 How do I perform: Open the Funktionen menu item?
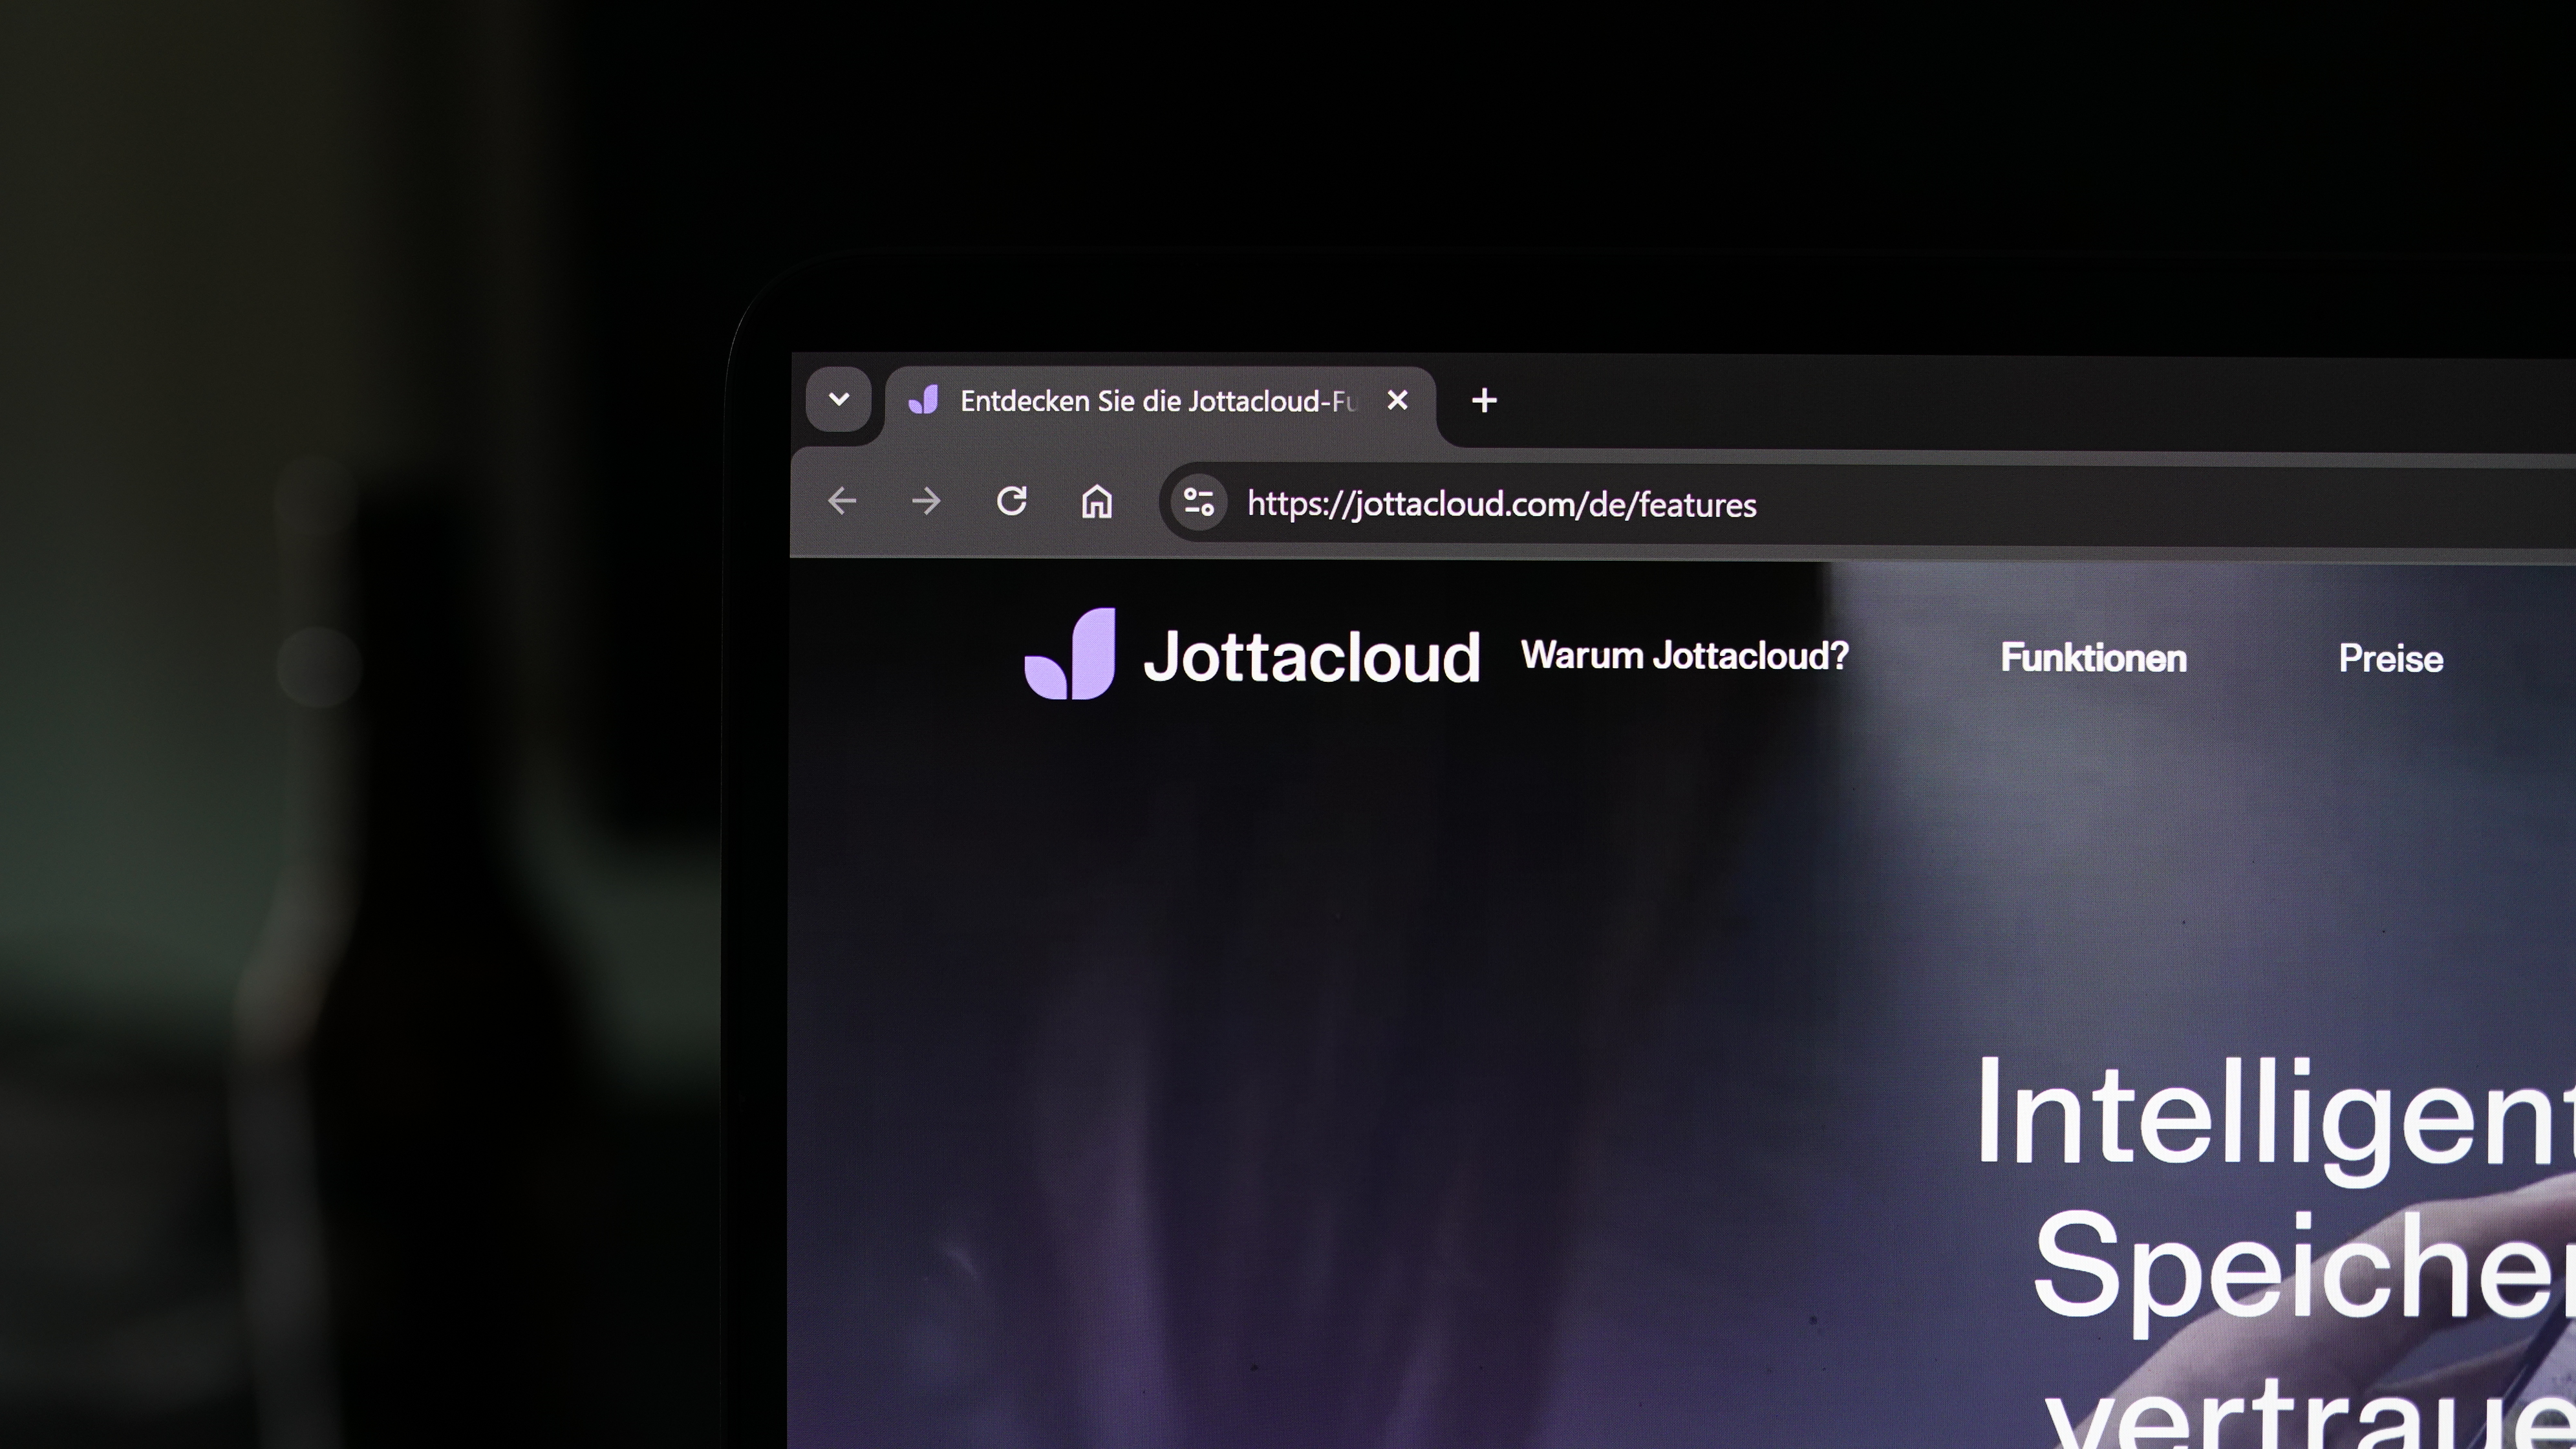2093,659
